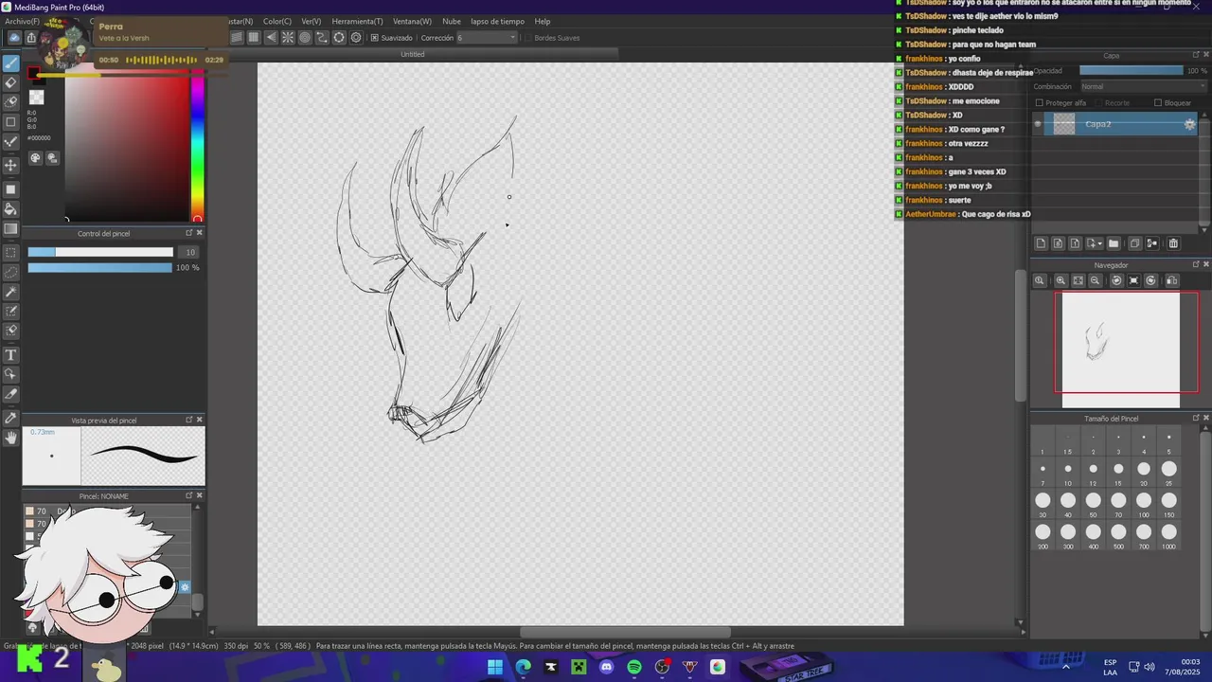
Task: Hide the Capa2 layer visibility dot
Action: click(1038, 124)
